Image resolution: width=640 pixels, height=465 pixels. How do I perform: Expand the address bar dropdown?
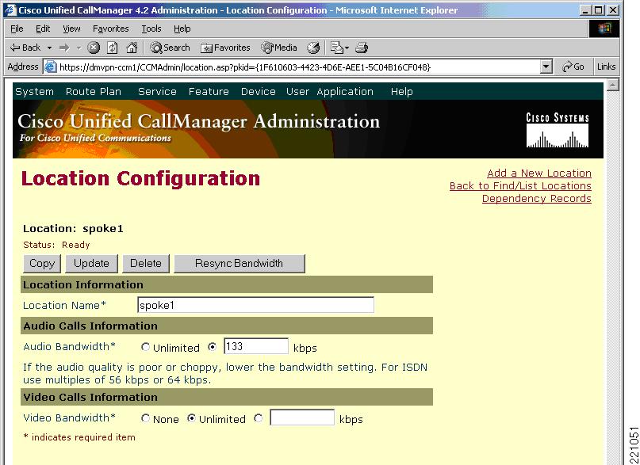tap(546, 67)
